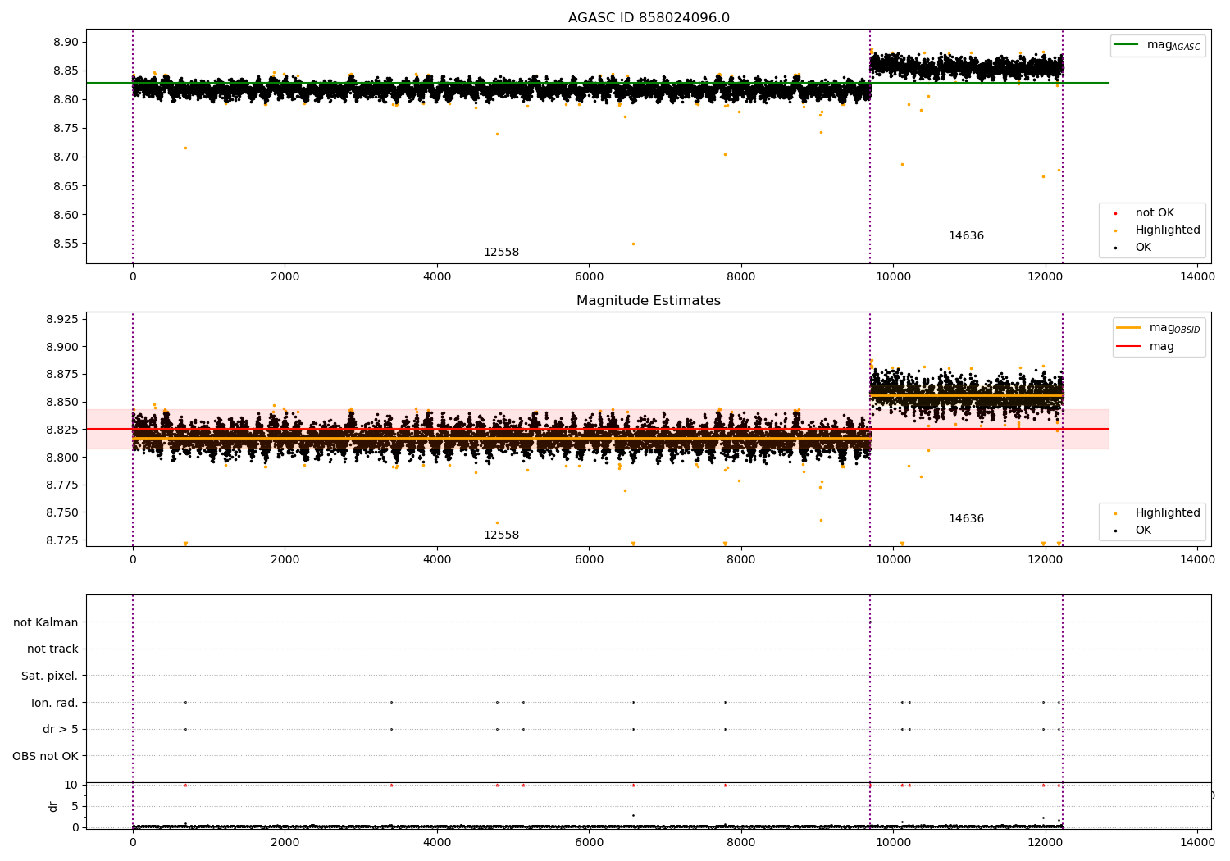
Task: Click the 14636 observation label in top plot
Action: click(x=966, y=236)
